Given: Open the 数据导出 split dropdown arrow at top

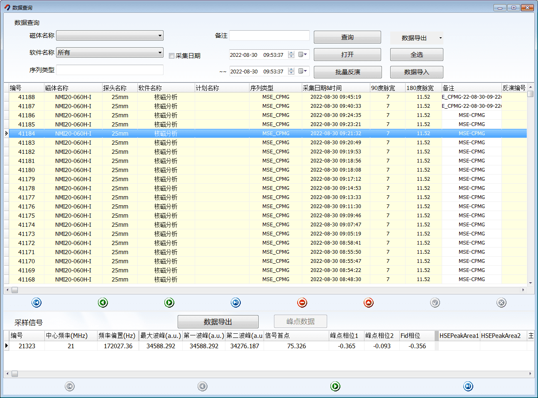Looking at the screenshot, I should (x=440, y=38).
